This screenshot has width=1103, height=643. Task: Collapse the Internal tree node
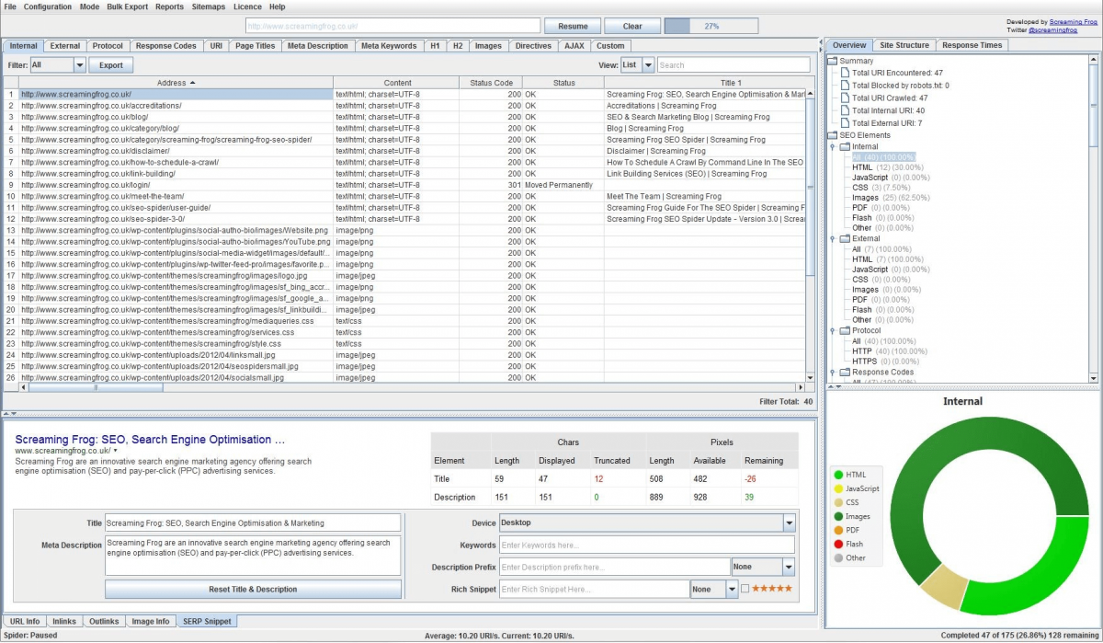pyautogui.click(x=833, y=146)
